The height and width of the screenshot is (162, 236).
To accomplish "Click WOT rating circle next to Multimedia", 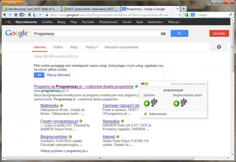I will (x=61, y=106).
